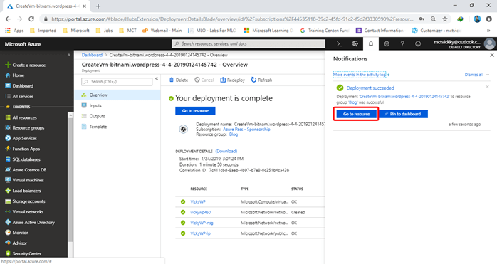Open the account avatar in Azure header
497x264 pixels.
click(x=490, y=43)
